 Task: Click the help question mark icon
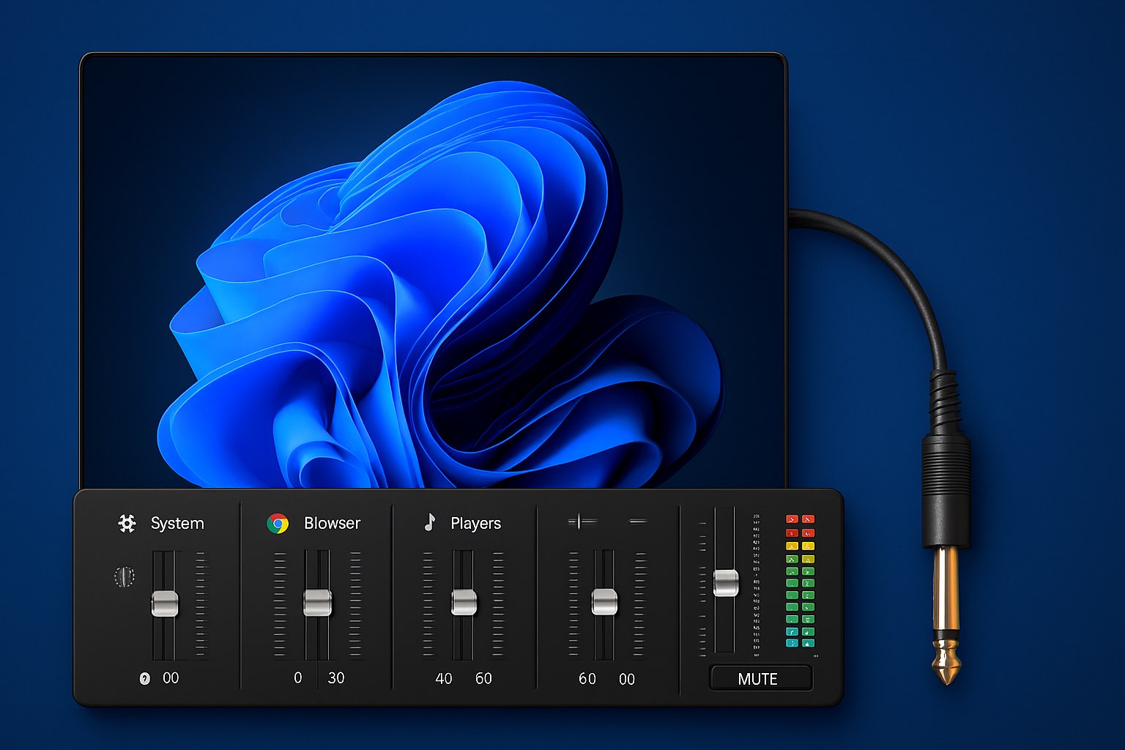[x=145, y=678]
